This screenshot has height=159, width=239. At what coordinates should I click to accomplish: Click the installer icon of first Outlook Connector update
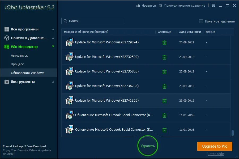tap(70, 115)
